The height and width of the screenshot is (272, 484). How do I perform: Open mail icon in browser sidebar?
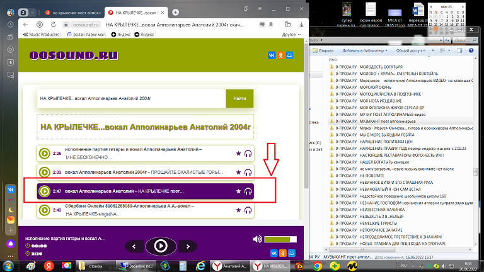click(11, 220)
